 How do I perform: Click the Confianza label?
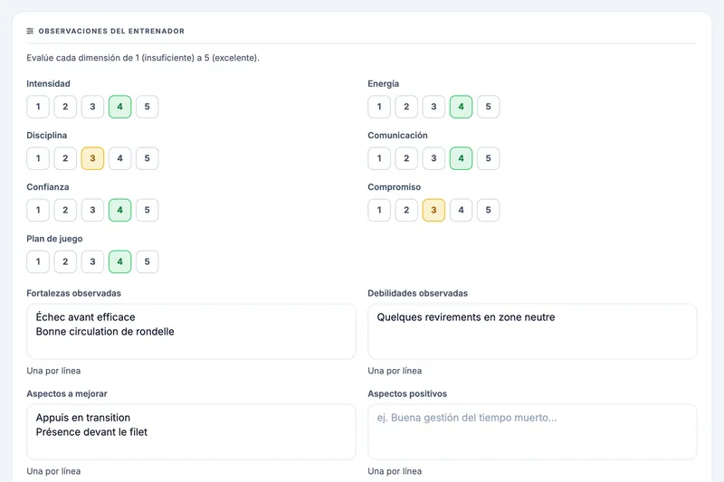click(48, 187)
